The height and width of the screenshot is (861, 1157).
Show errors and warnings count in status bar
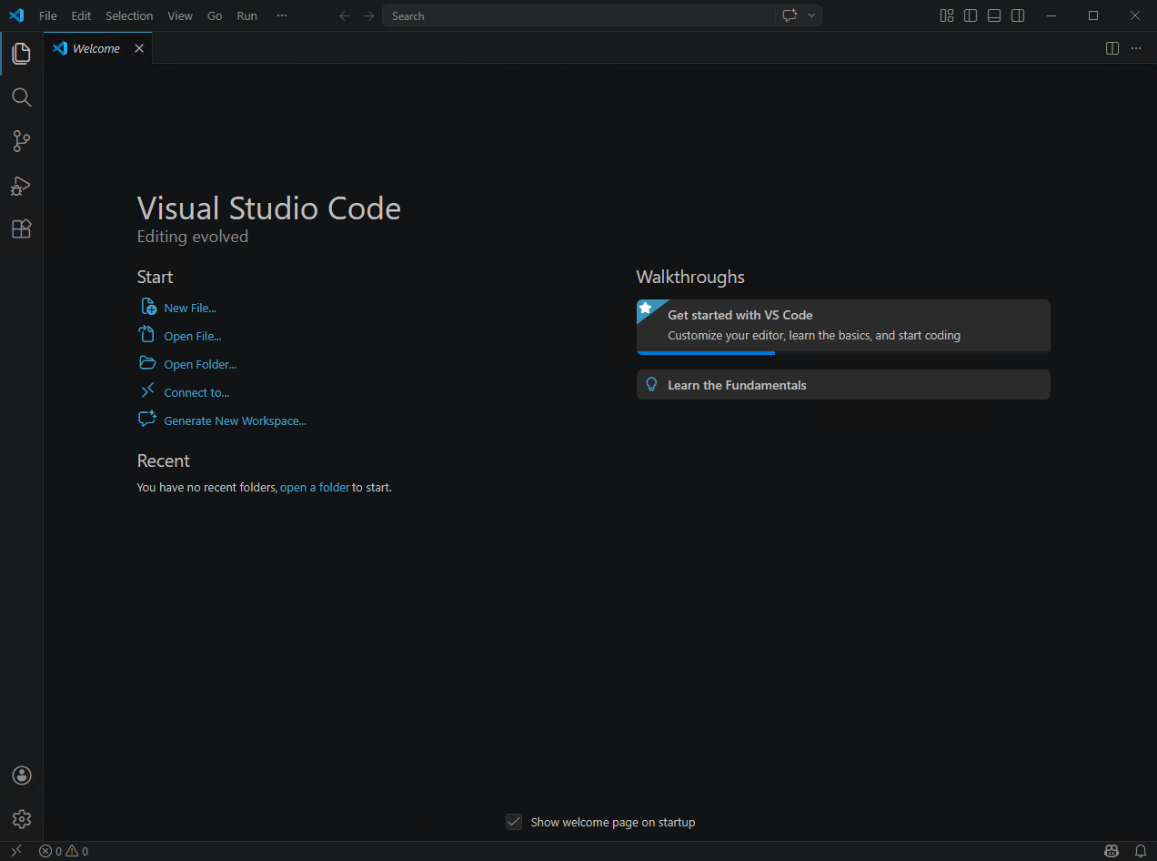pyautogui.click(x=64, y=851)
